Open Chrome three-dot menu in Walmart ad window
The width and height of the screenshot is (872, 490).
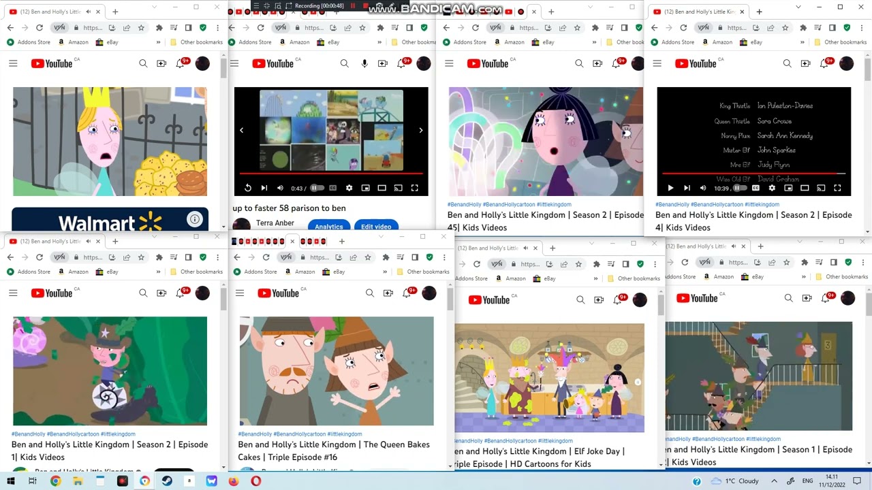[x=218, y=28]
